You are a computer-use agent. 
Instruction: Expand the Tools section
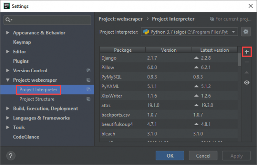click(x=7, y=127)
